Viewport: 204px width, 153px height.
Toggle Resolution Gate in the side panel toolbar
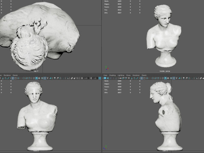click(147, 78)
